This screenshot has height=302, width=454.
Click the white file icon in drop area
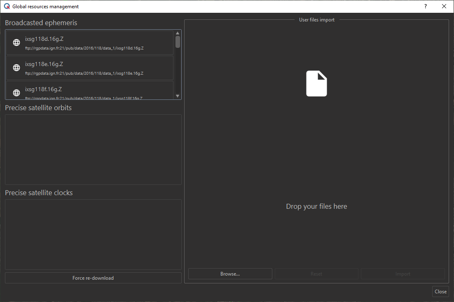point(316,84)
